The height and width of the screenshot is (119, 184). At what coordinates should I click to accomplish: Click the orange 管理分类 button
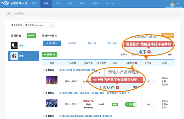167,35
